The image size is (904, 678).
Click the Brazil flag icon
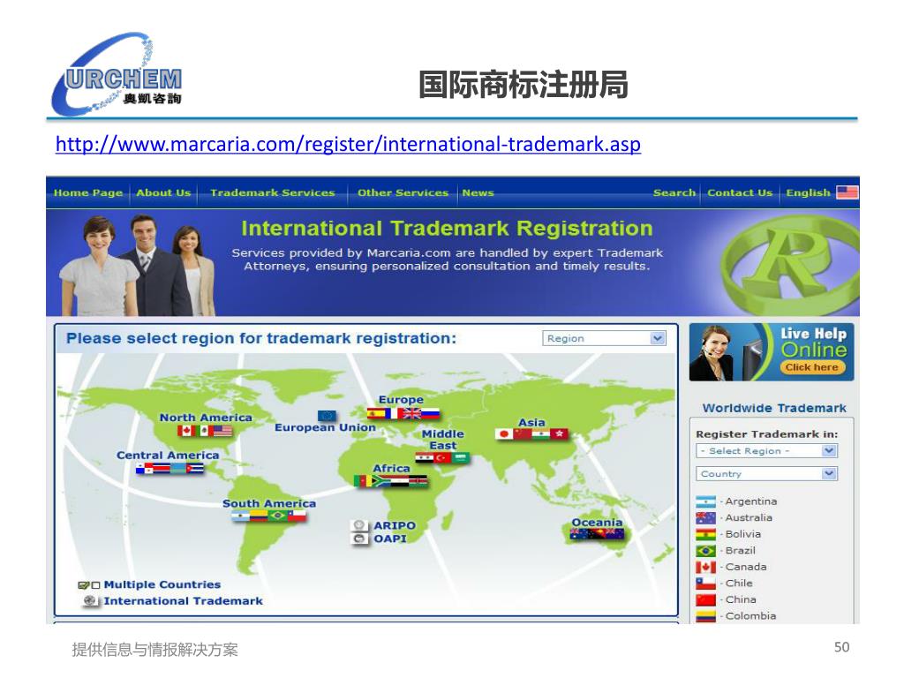pos(705,551)
